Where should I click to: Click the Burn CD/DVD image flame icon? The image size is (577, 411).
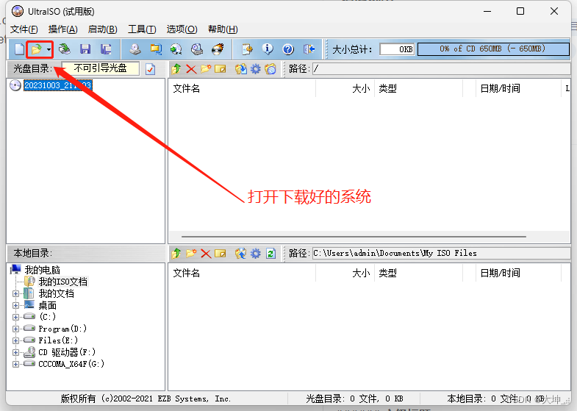218,49
